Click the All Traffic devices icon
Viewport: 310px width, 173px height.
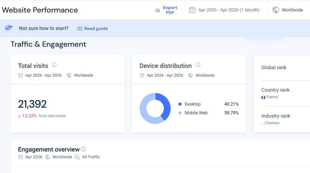(77, 157)
